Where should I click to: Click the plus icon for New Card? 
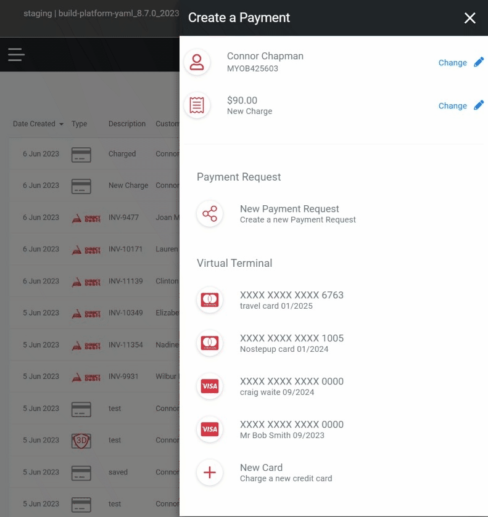[210, 473]
